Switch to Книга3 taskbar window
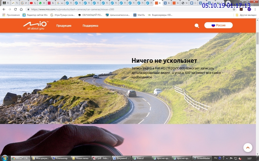The height and width of the screenshot is (161, 259). click(x=142, y=158)
